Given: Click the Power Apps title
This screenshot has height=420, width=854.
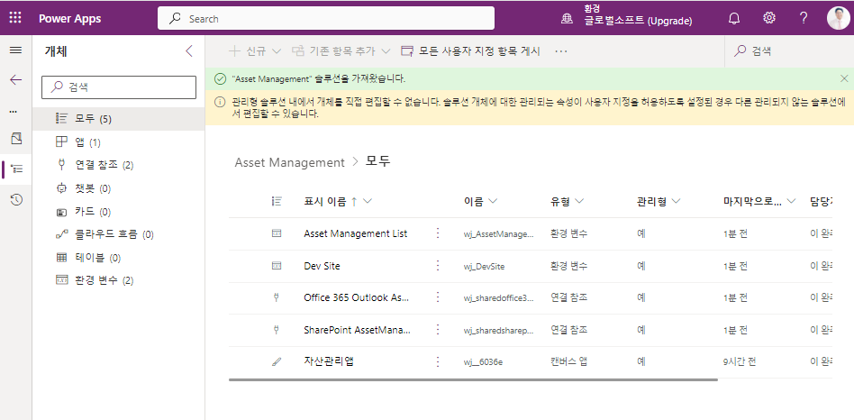Looking at the screenshot, I should coord(69,19).
